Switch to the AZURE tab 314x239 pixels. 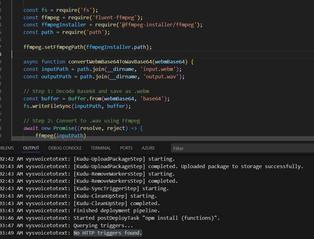pyautogui.click(x=148, y=148)
